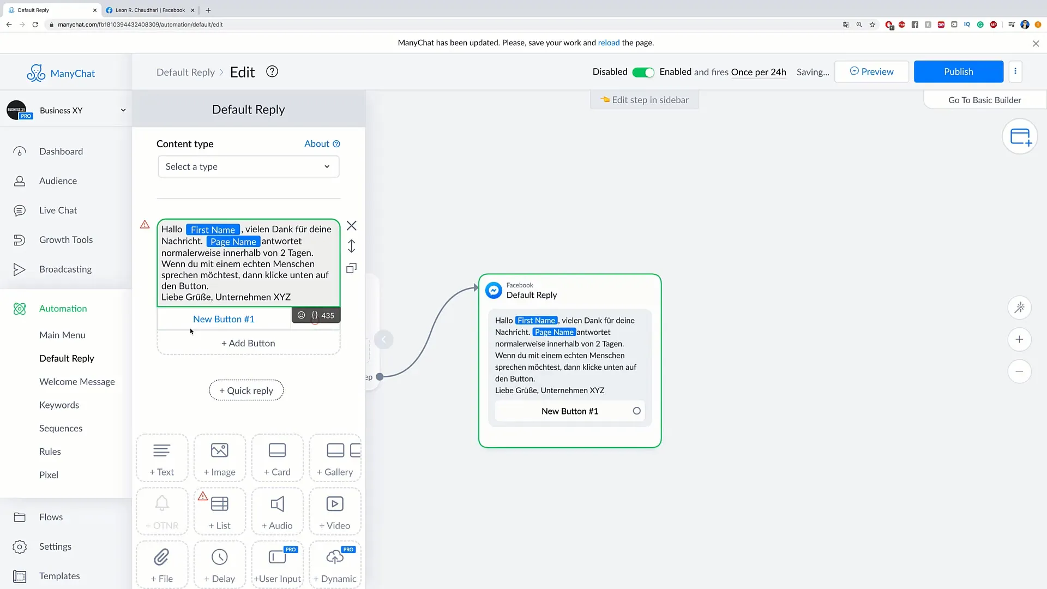The width and height of the screenshot is (1047, 589).
Task: Click the duplicate step icon in message editor
Action: click(352, 269)
